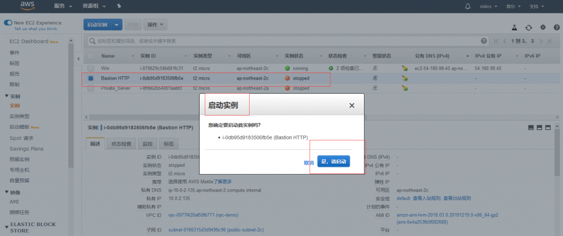Switch to the Tags tab
This screenshot has width=563, height=236.
click(x=169, y=144)
